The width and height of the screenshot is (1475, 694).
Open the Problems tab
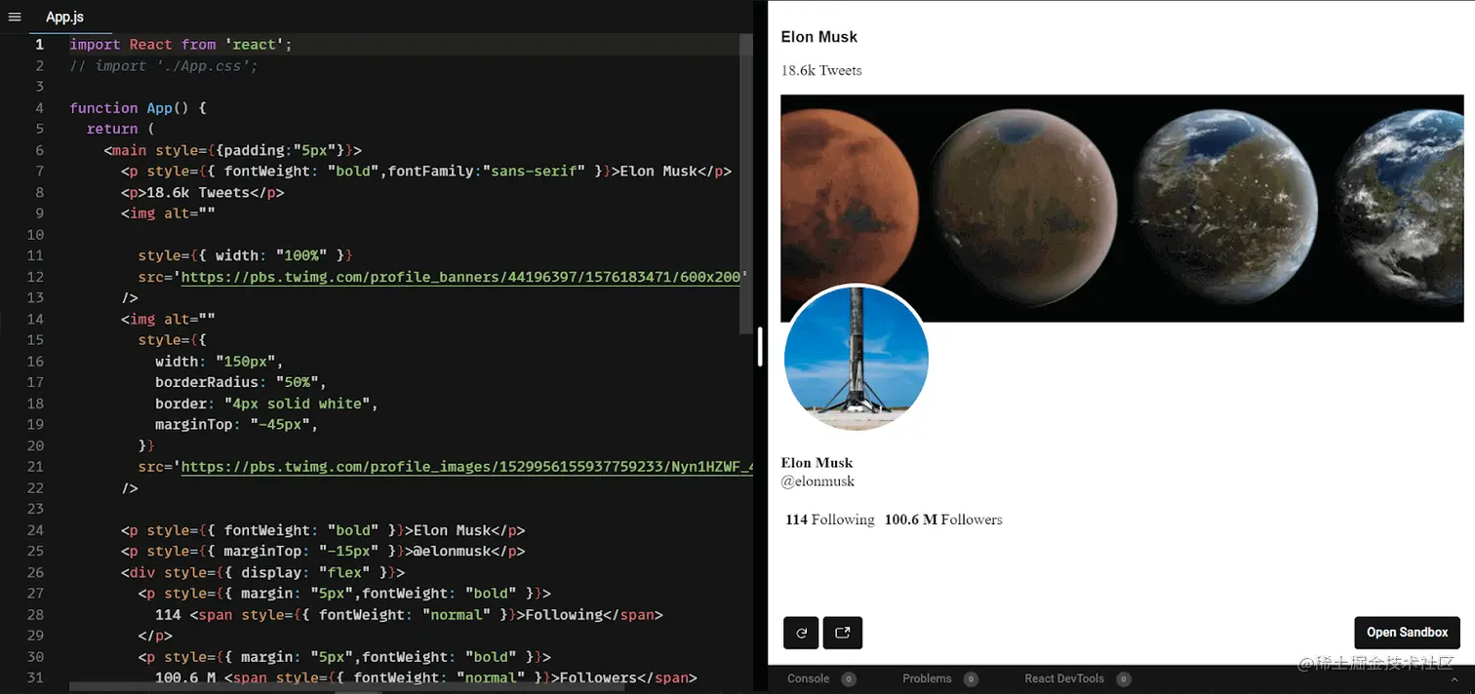pyautogui.click(x=927, y=678)
